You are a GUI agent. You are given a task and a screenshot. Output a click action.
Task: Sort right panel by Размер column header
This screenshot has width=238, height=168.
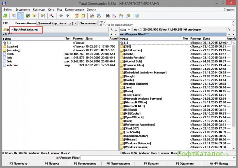point(196,39)
